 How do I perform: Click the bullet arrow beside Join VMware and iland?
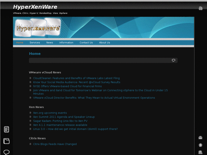[30, 90]
